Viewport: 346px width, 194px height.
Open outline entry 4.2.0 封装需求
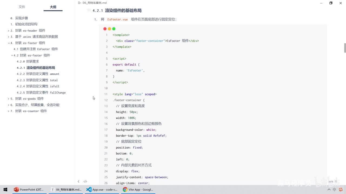point(28,61)
